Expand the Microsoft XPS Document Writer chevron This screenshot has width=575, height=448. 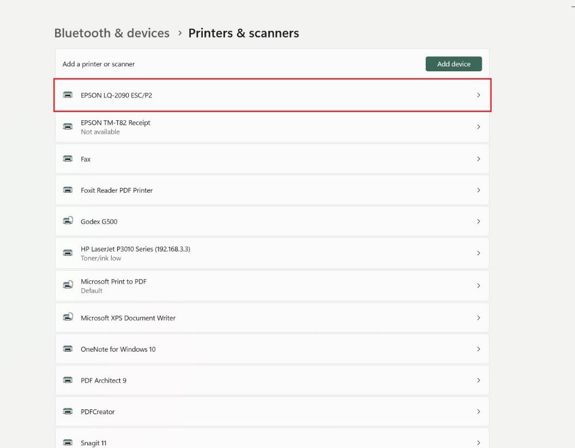(x=479, y=318)
